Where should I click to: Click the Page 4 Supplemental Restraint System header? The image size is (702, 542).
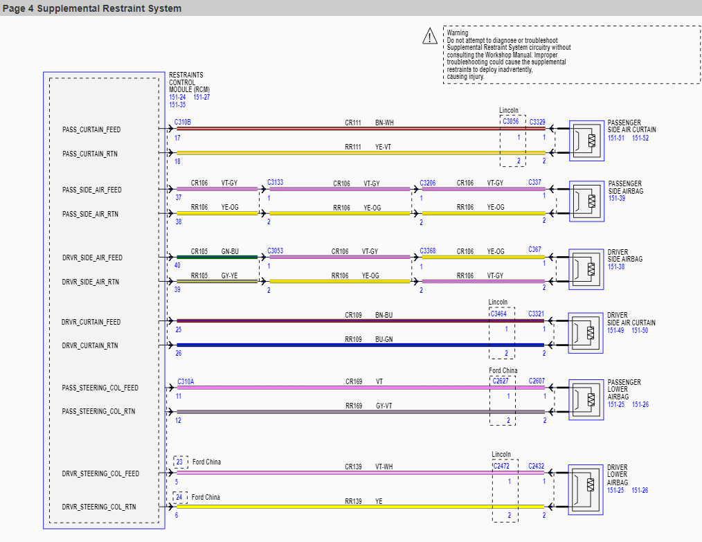92,8
